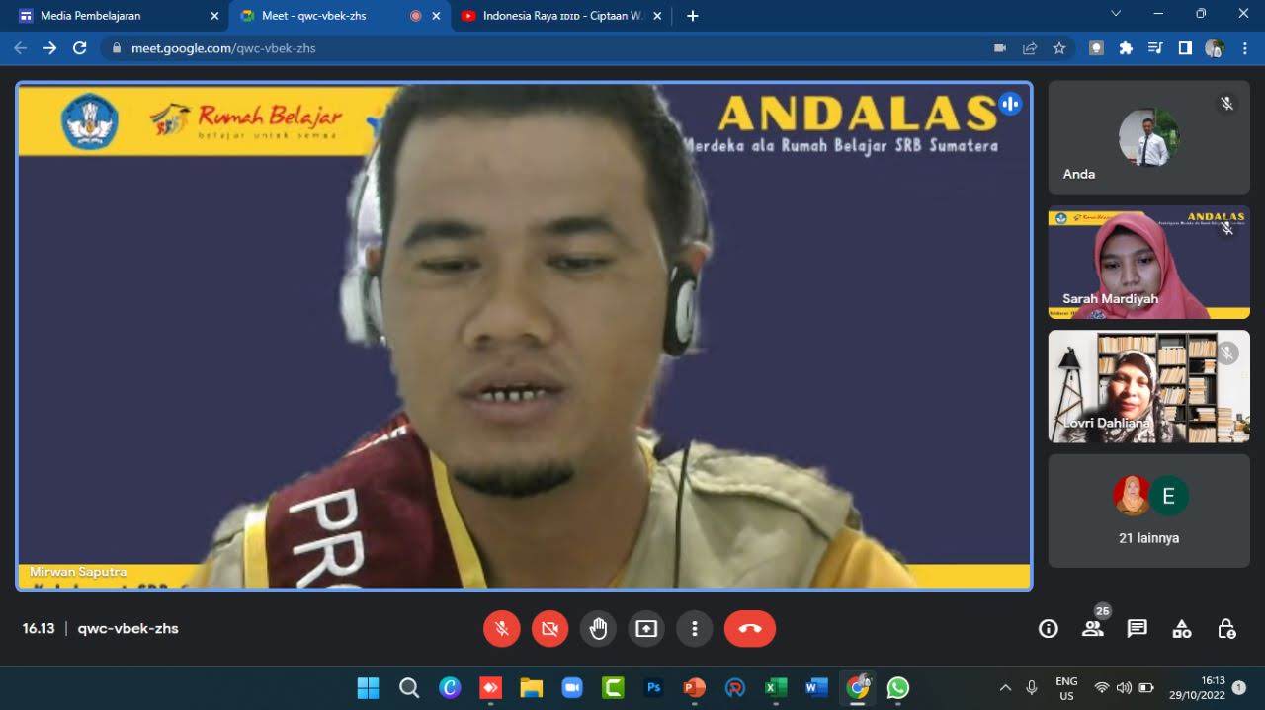This screenshot has width=1265, height=710.
Task: Open tab search chevron in title bar
Action: pyautogui.click(x=1116, y=14)
